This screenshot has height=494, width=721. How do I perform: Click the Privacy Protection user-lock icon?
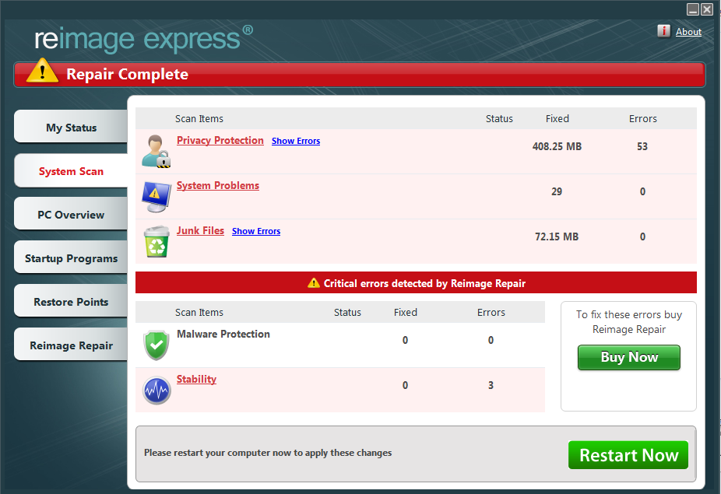click(157, 151)
